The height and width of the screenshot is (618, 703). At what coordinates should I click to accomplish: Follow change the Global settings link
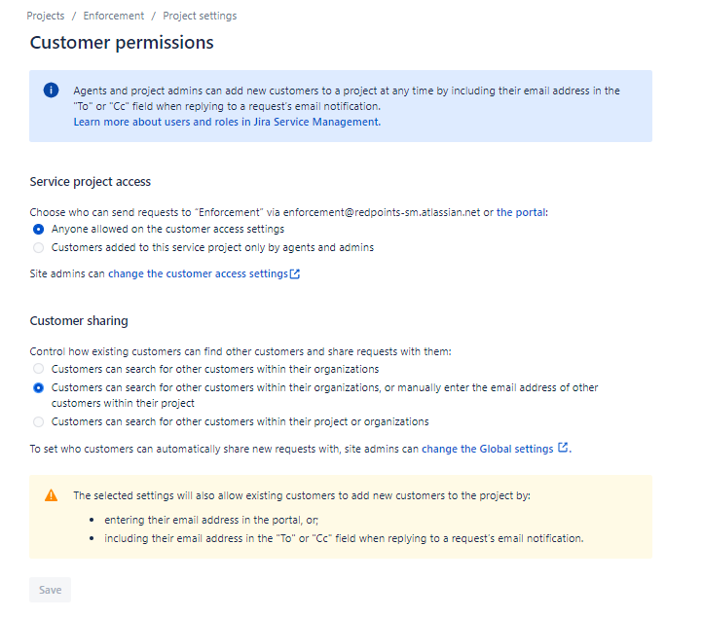(488, 449)
